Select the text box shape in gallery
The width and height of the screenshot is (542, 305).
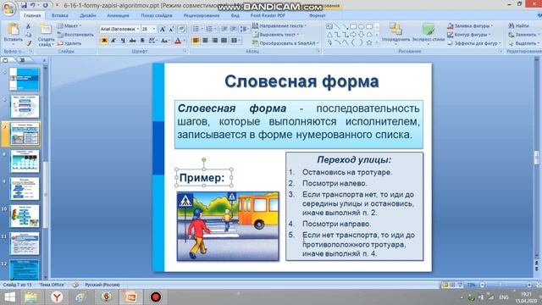[x=329, y=26]
